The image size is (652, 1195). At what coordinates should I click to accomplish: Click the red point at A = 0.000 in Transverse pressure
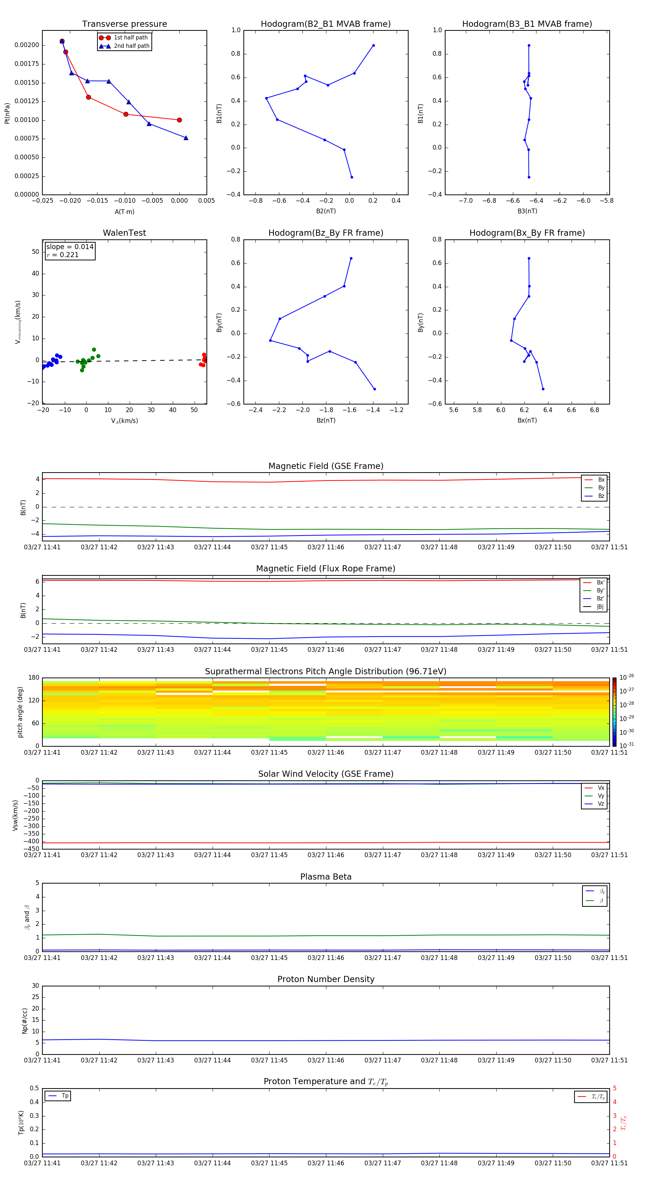(x=180, y=120)
